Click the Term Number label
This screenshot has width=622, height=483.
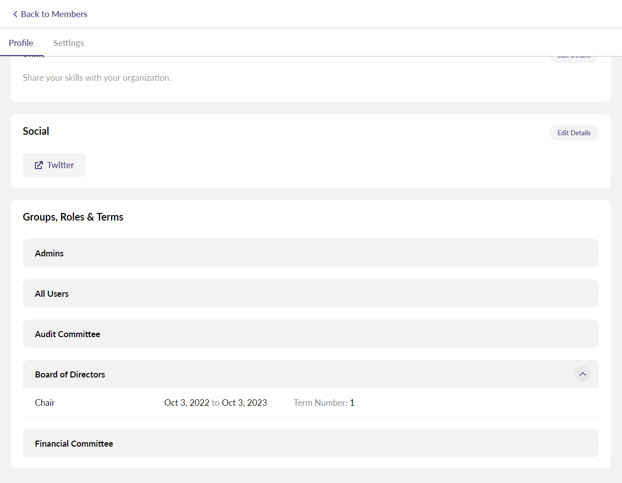pyautogui.click(x=320, y=403)
